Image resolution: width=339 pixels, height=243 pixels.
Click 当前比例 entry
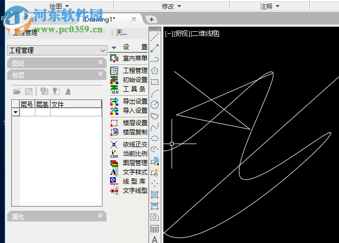click(x=129, y=154)
